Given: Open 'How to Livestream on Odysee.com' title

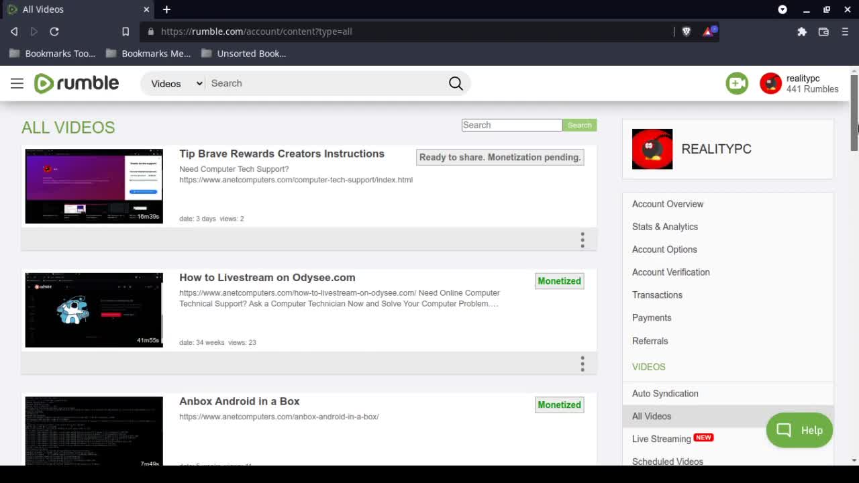Looking at the screenshot, I should tap(267, 278).
